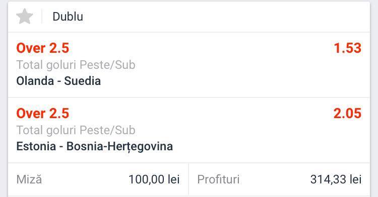This screenshot has width=378, height=197.
Task: Click the hyphen between Olanda and Suedia
Action: (59, 82)
